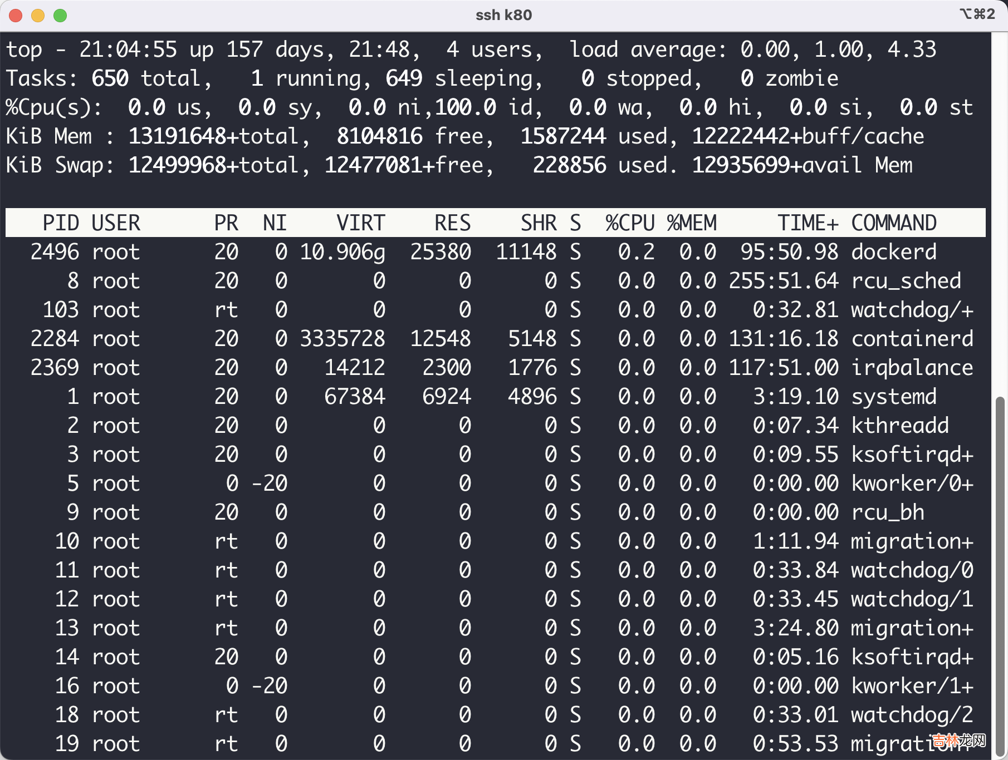Image resolution: width=1008 pixels, height=760 pixels.
Task: Click the 117:51.00 time value
Action: 784,368
